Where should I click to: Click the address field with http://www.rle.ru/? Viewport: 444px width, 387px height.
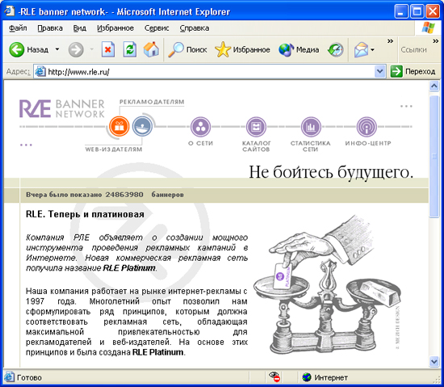click(210, 72)
